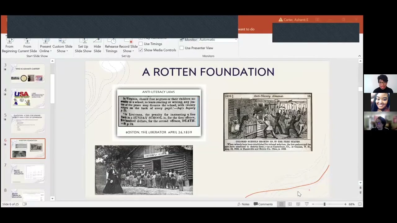
Task: Go to previous slide double-arrow button
Action: 360,188
